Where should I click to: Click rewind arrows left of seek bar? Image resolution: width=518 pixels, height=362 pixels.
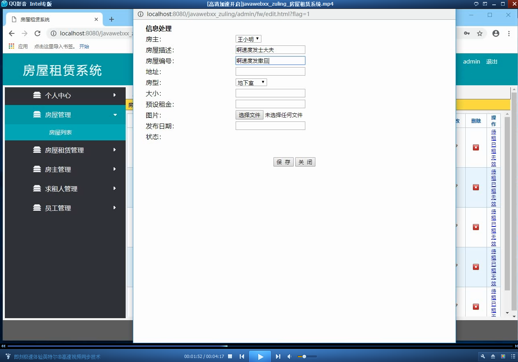(x=3, y=346)
